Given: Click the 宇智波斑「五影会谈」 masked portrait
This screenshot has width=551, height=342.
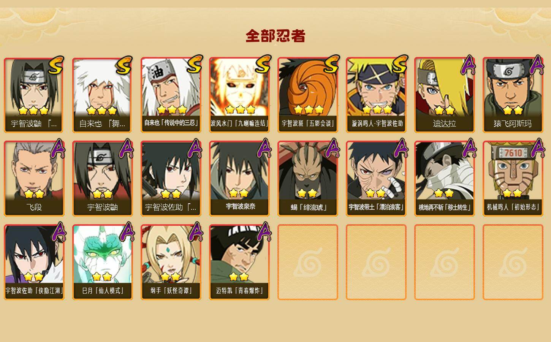Looking at the screenshot, I should pos(308,87).
